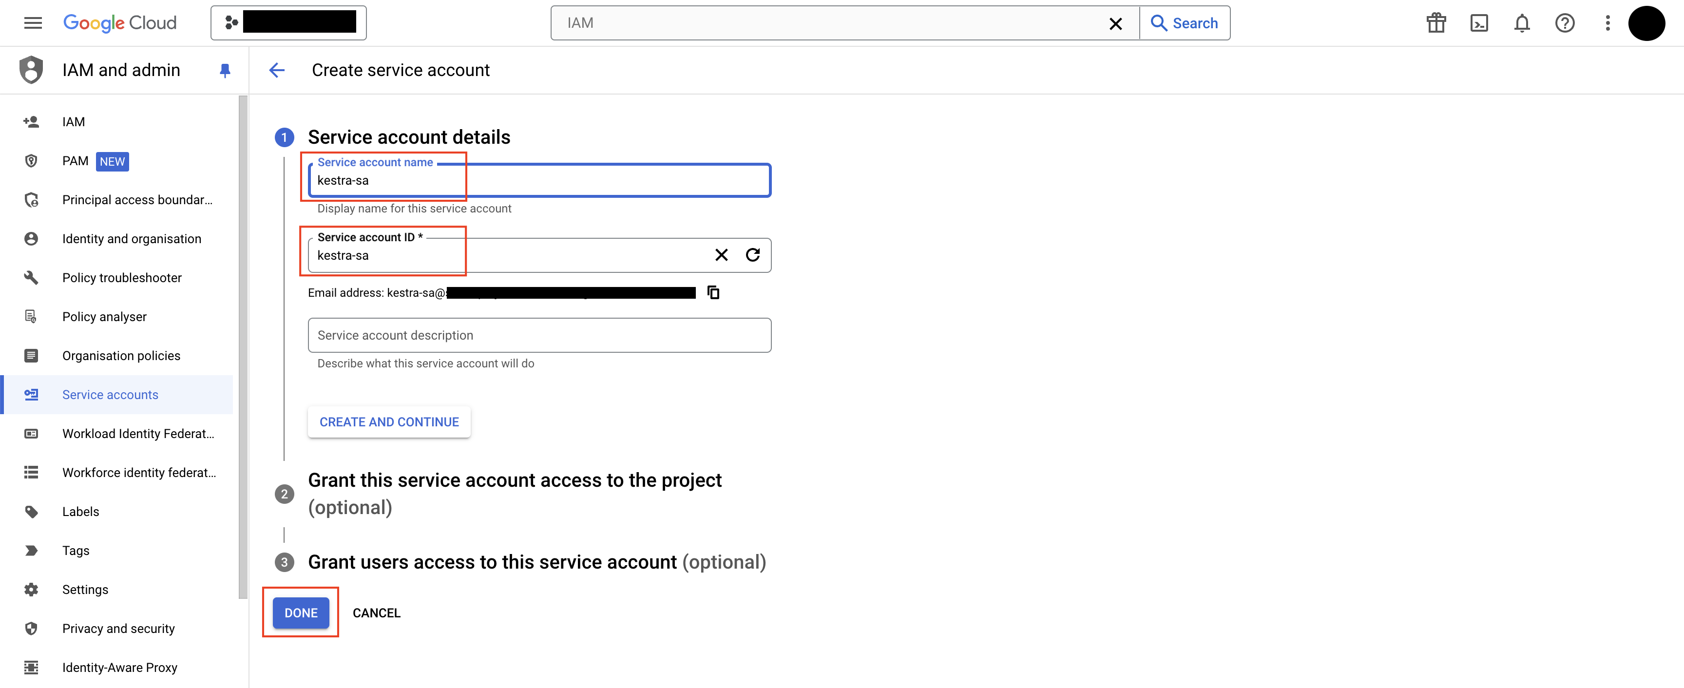Screen dimensions: 1684x688
Task: Open the notifications bell
Action: tap(1522, 22)
